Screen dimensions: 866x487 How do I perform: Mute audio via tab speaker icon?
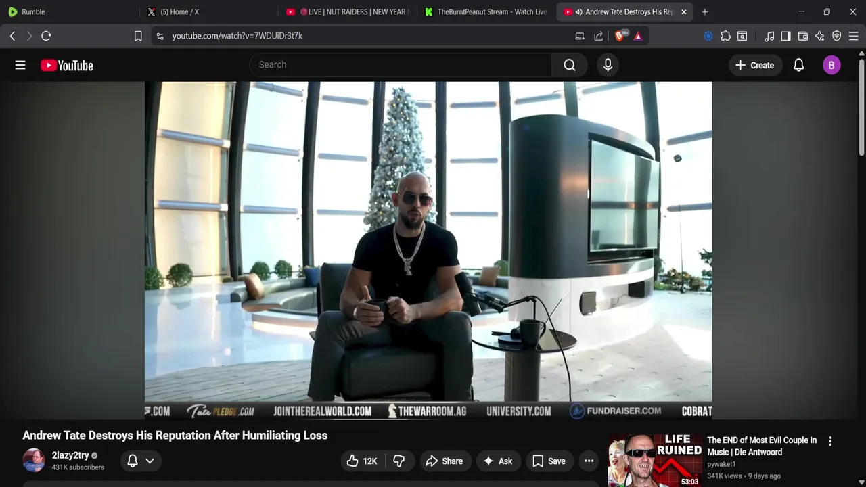coord(578,11)
